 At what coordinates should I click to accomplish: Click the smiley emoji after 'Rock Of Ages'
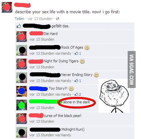click(x=87, y=48)
